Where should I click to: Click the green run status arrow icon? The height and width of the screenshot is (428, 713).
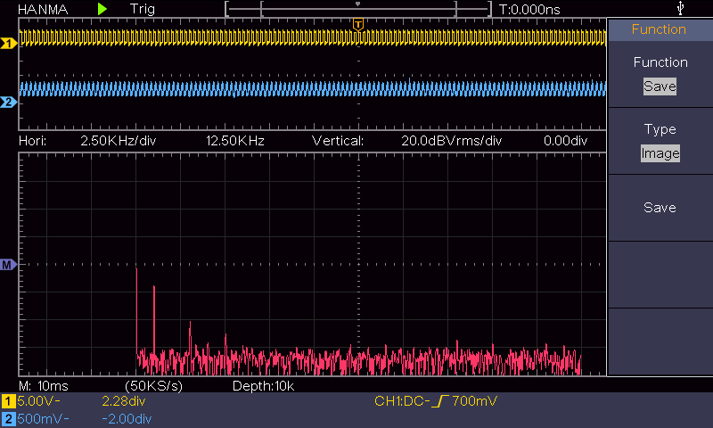(102, 9)
